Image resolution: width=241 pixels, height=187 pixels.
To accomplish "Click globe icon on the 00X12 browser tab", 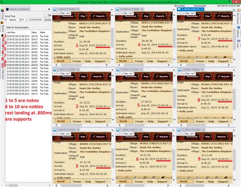I will (117, 9).
